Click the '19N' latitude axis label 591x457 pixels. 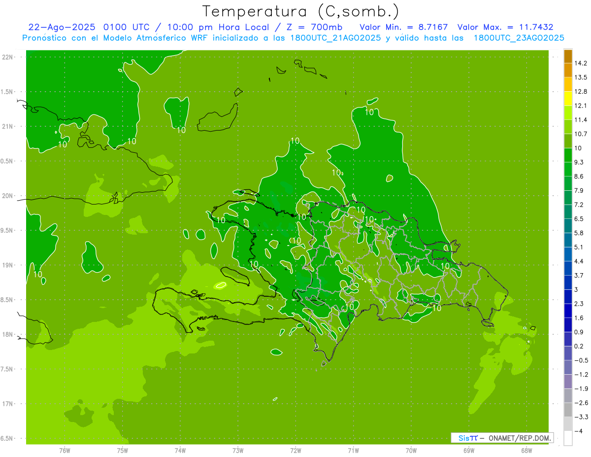[7, 265]
